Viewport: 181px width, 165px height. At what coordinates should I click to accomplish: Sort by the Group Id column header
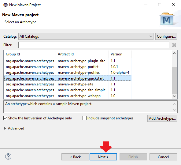click(x=30, y=54)
